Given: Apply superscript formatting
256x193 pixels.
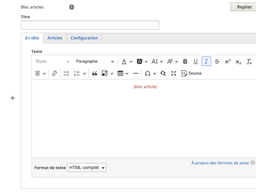Looking at the screenshot, I should pyautogui.click(x=228, y=62).
